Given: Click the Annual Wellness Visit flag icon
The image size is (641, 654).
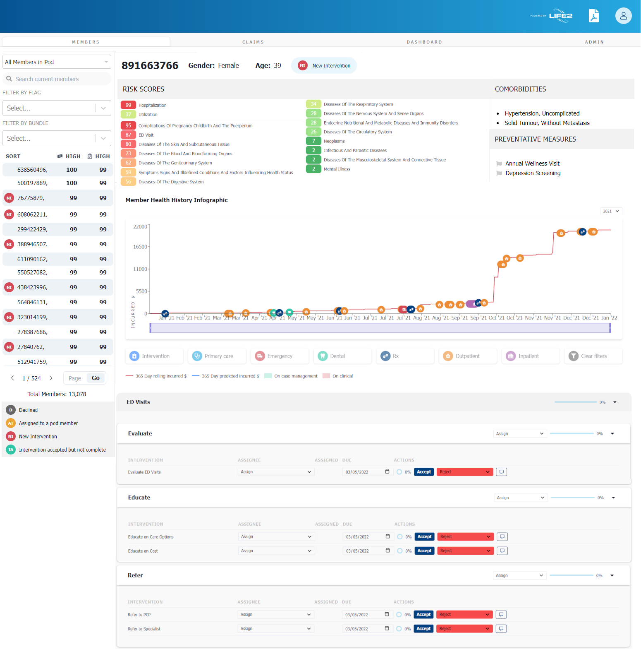Looking at the screenshot, I should (x=499, y=163).
